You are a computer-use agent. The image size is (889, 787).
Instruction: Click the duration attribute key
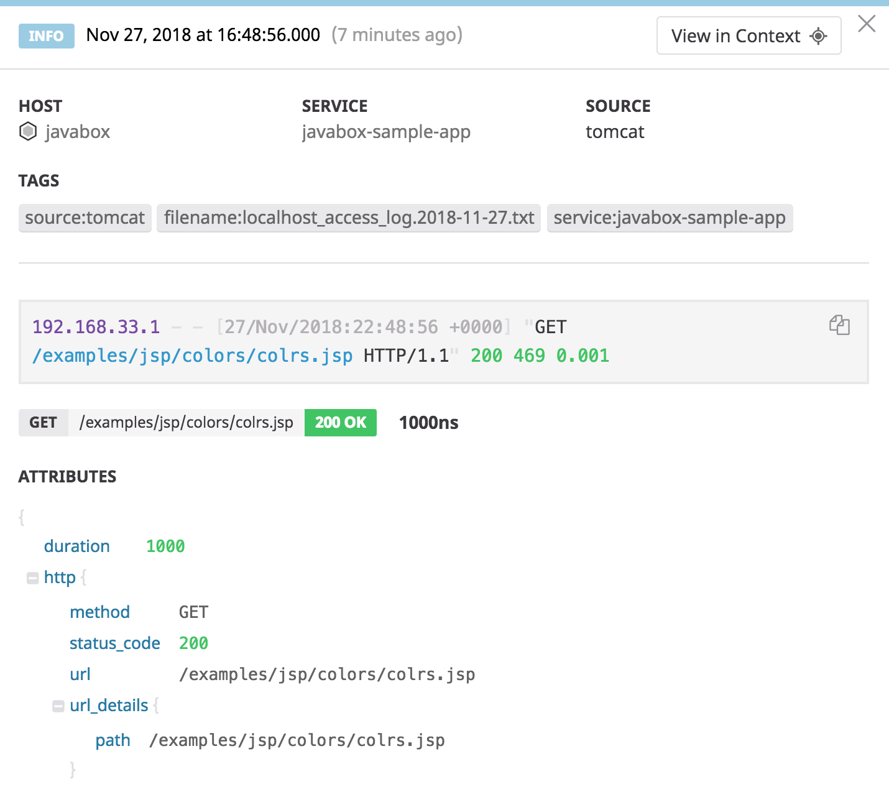[76, 546]
